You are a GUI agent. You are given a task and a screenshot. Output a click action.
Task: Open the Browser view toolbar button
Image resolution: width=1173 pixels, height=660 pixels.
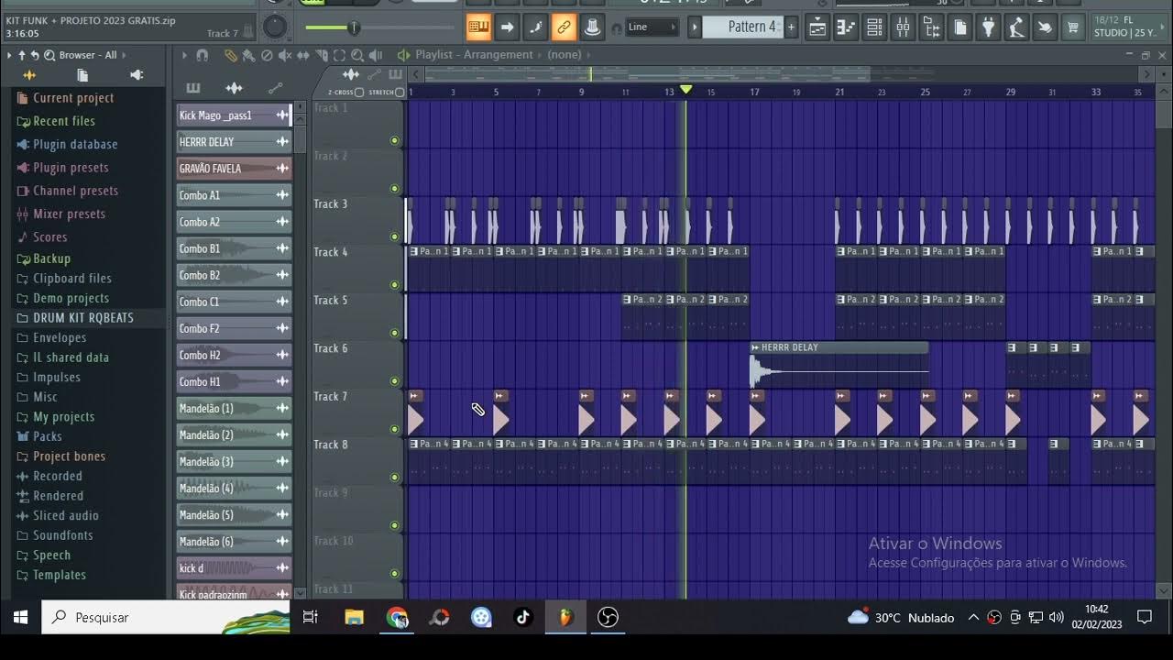931,27
